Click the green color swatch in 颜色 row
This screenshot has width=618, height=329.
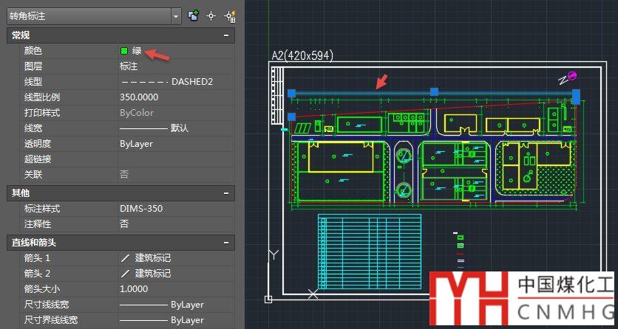pos(124,51)
